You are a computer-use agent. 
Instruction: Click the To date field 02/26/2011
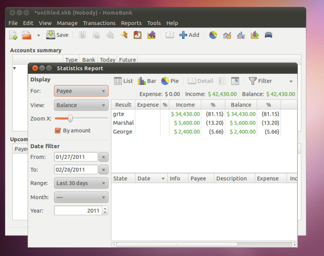click(x=76, y=170)
